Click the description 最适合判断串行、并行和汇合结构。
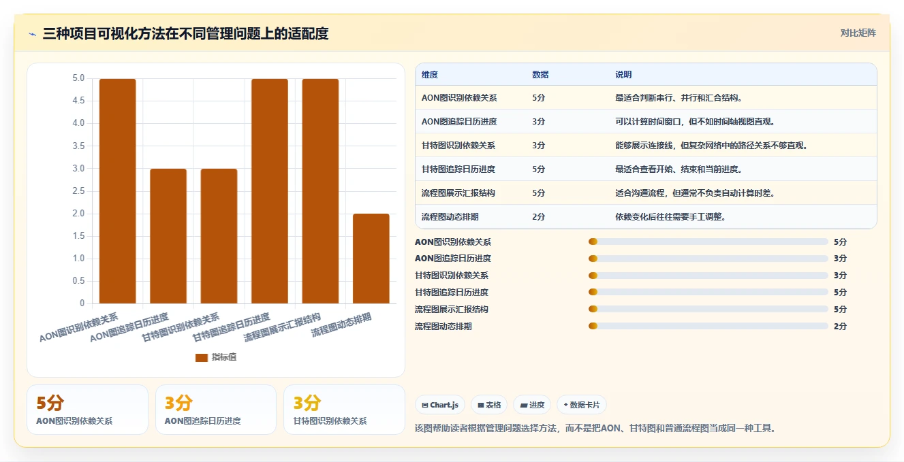This screenshot has width=904, height=462. coord(679,98)
